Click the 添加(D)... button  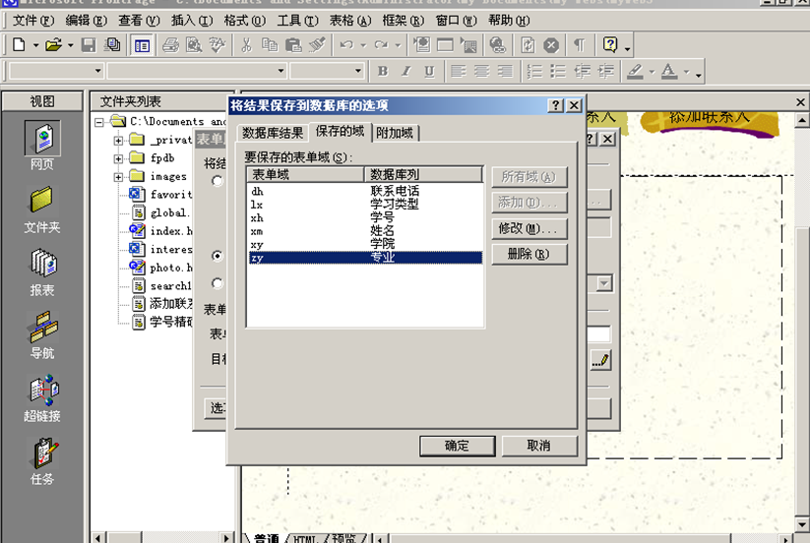pos(529,203)
